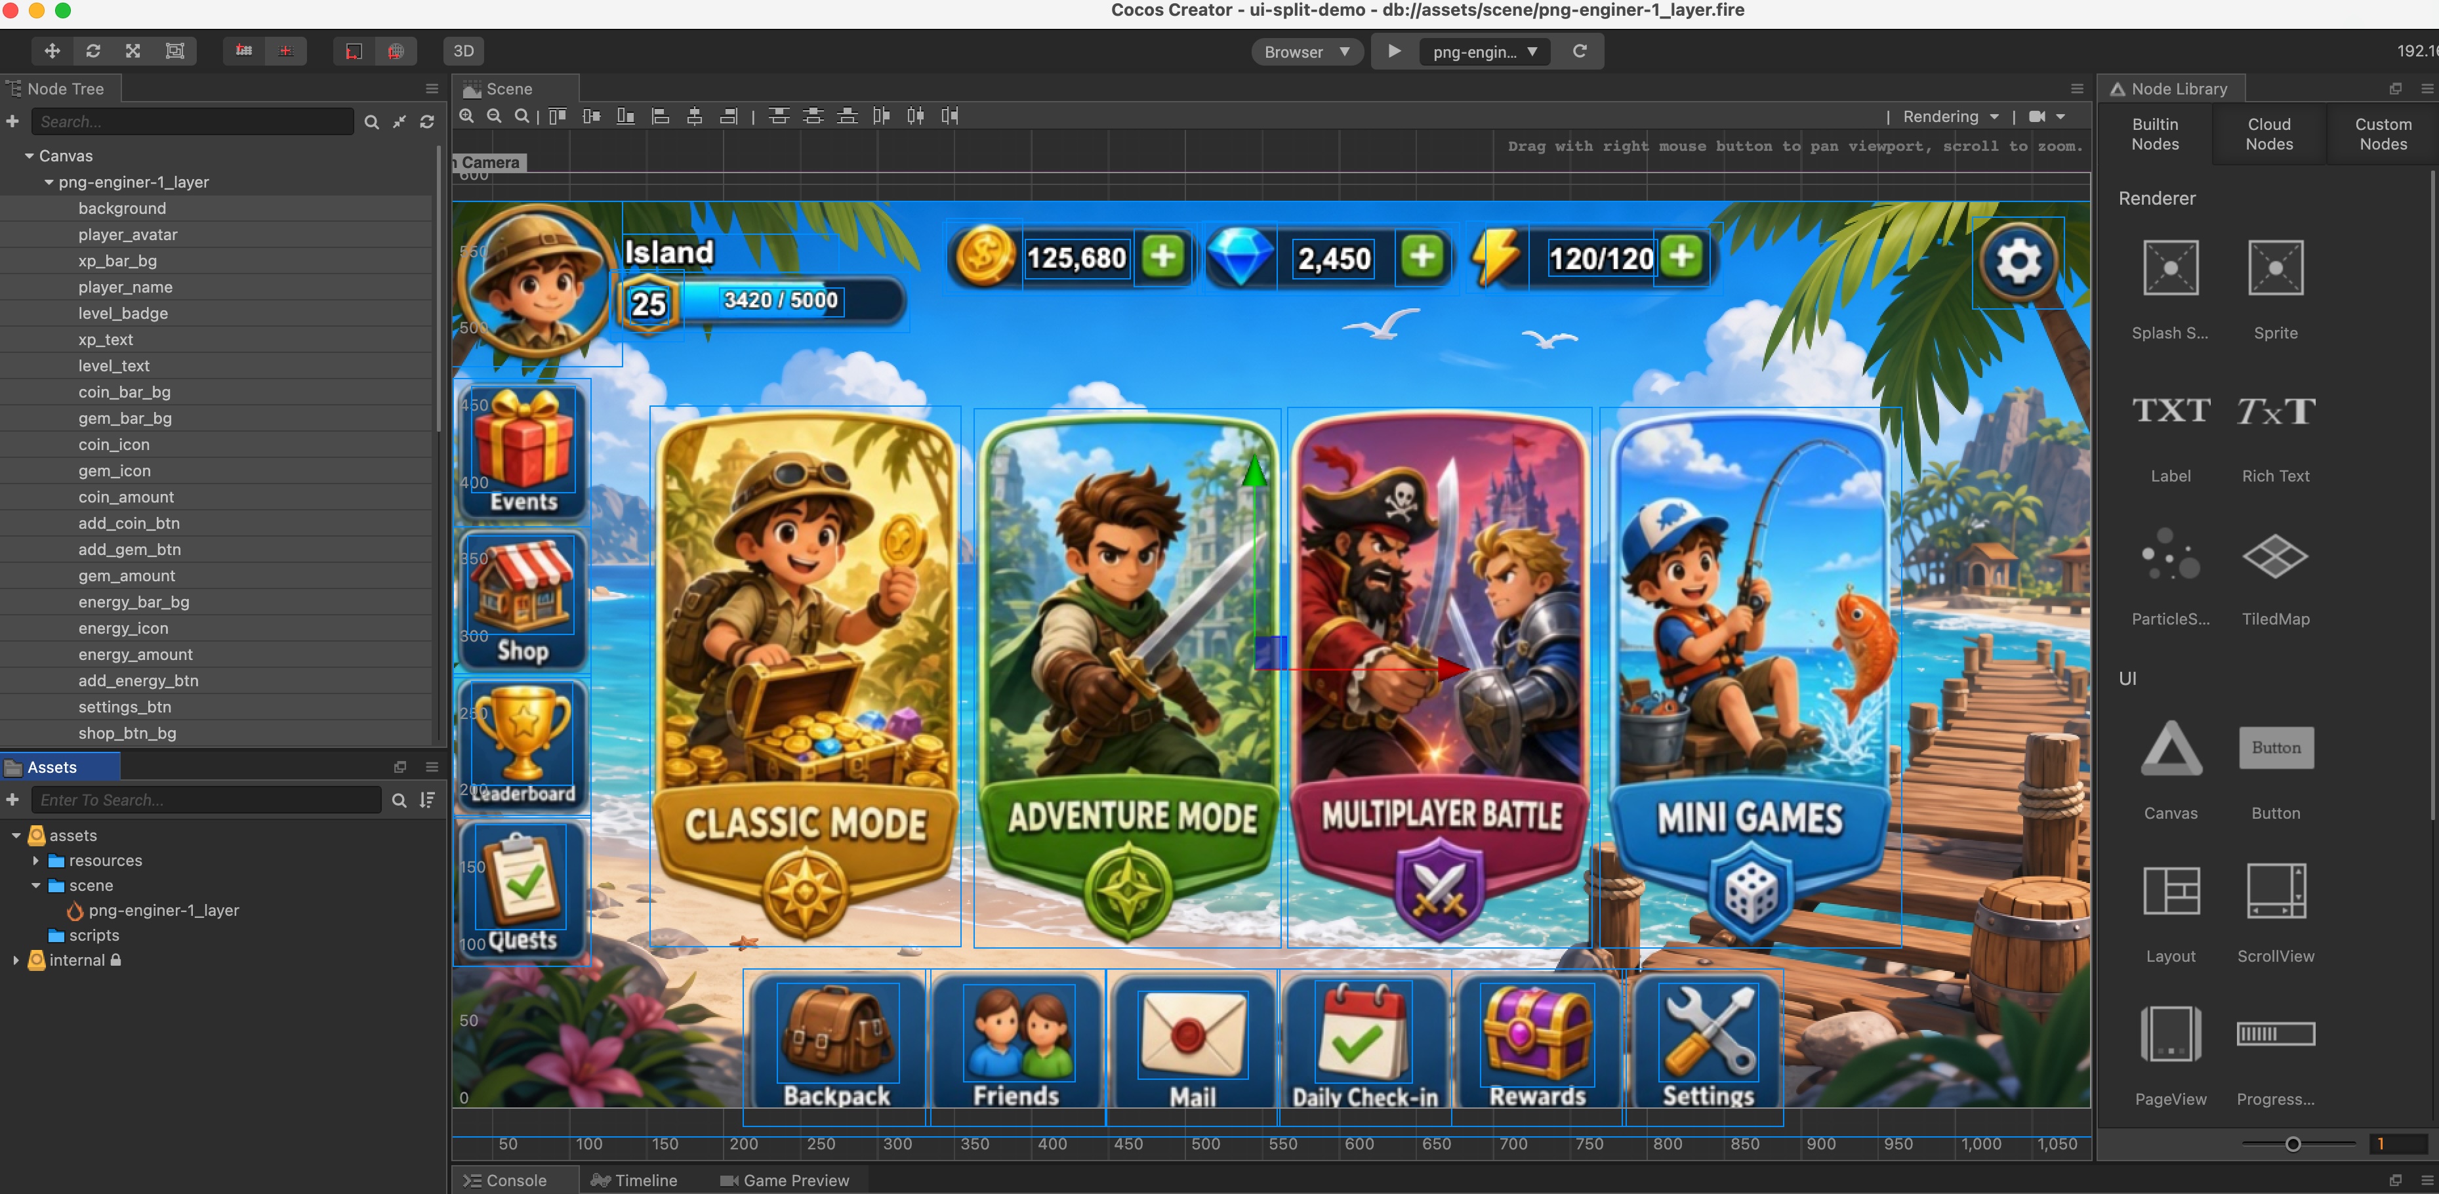2439x1194 pixels.
Task: Select the Rect transform tool
Action: [175, 51]
